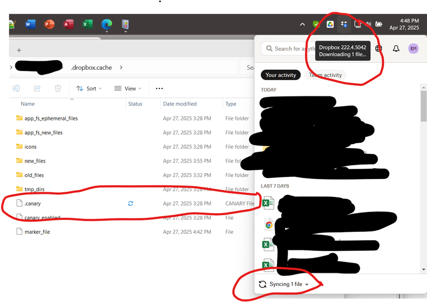Switch to the Team activity tab
The height and width of the screenshot is (302, 427).
pos(325,75)
